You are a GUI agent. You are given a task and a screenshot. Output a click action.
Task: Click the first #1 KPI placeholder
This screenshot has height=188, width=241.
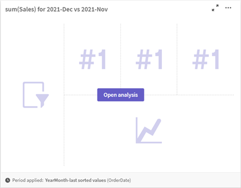(93, 59)
